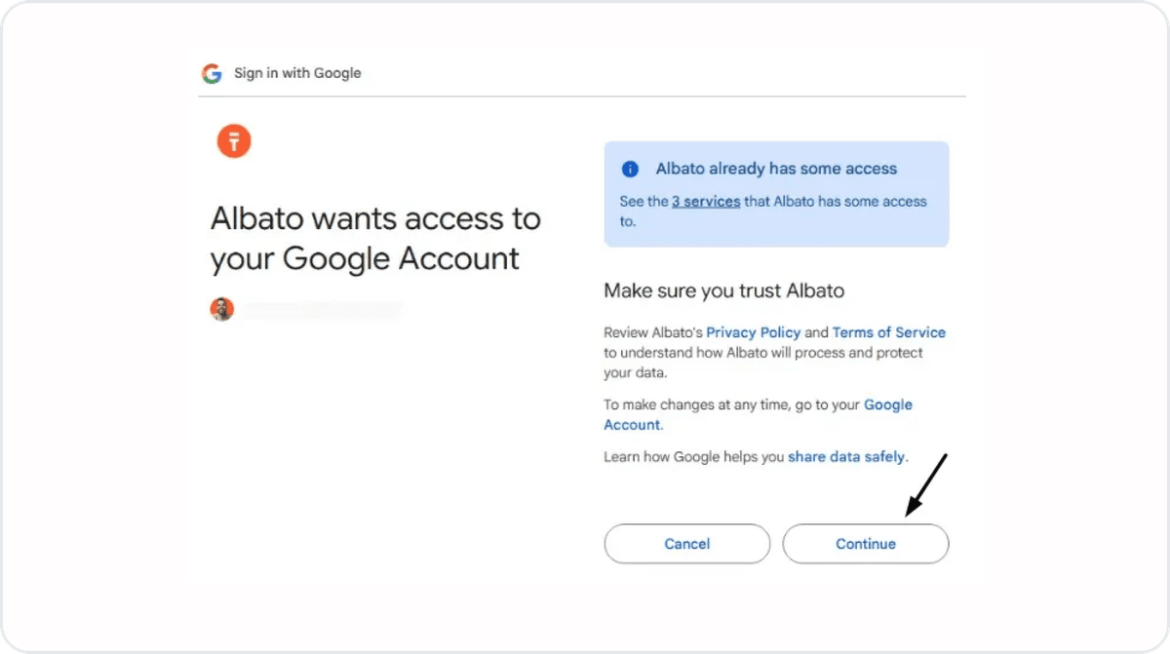Image resolution: width=1170 pixels, height=654 pixels.
Task: Open the share data safely link
Action: pos(846,456)
